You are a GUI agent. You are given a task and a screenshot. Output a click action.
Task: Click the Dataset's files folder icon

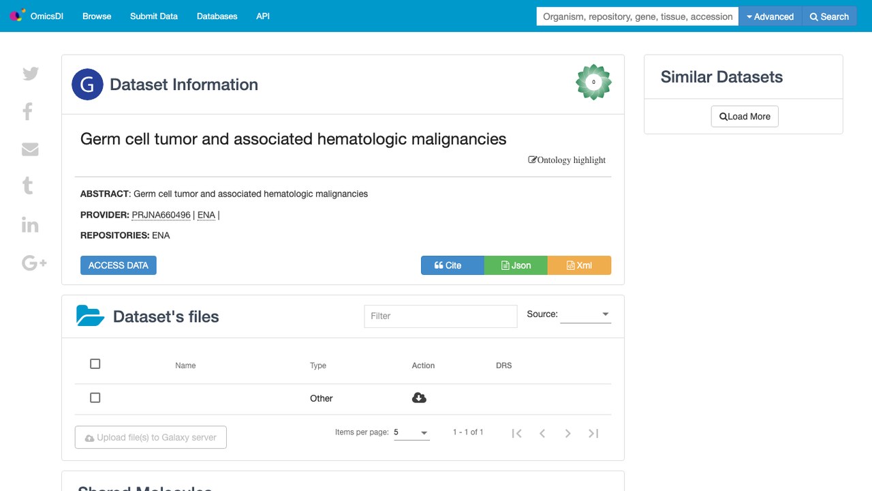91,316
